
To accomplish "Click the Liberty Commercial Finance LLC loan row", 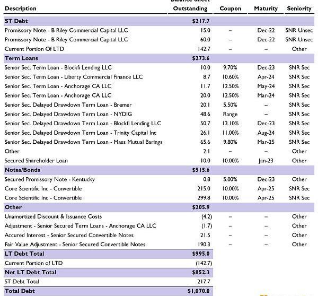I will [74, 77].
